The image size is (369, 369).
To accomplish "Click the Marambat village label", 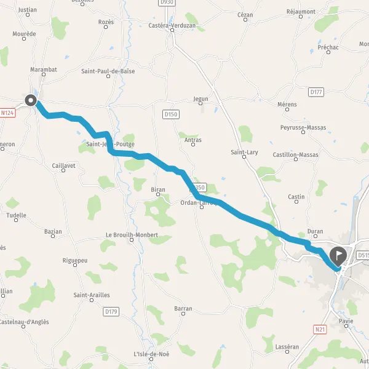I will (44, 69).
